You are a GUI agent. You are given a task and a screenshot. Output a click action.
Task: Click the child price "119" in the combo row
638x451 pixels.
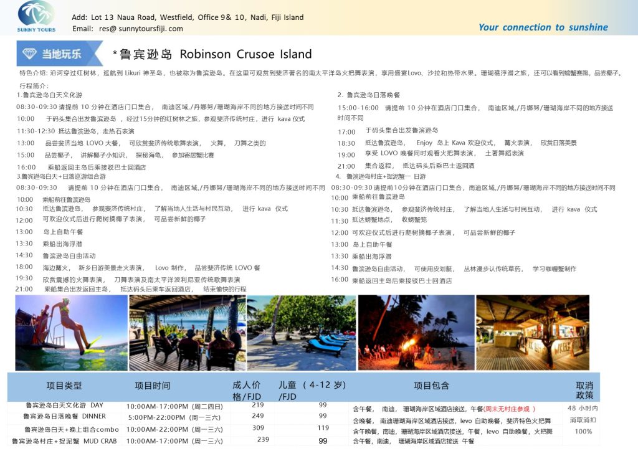pos(323,428)
